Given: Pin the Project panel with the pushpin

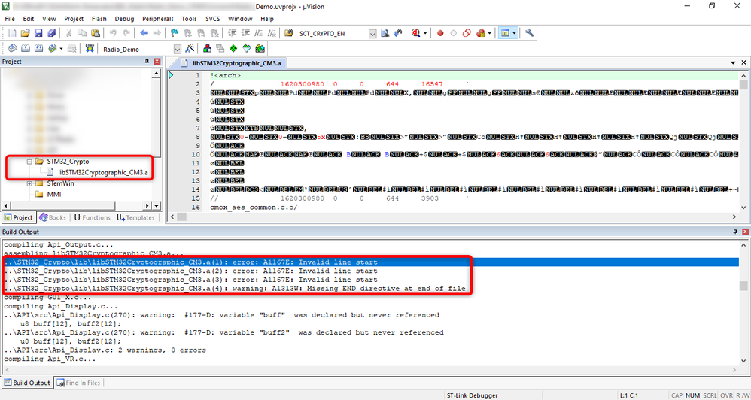Looking at the screenshot, I should [x=148, y=62].
